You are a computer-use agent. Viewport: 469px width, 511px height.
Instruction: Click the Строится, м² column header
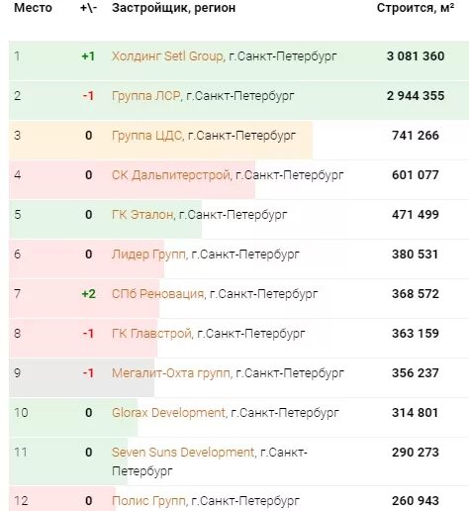click(x=416, y=8)
